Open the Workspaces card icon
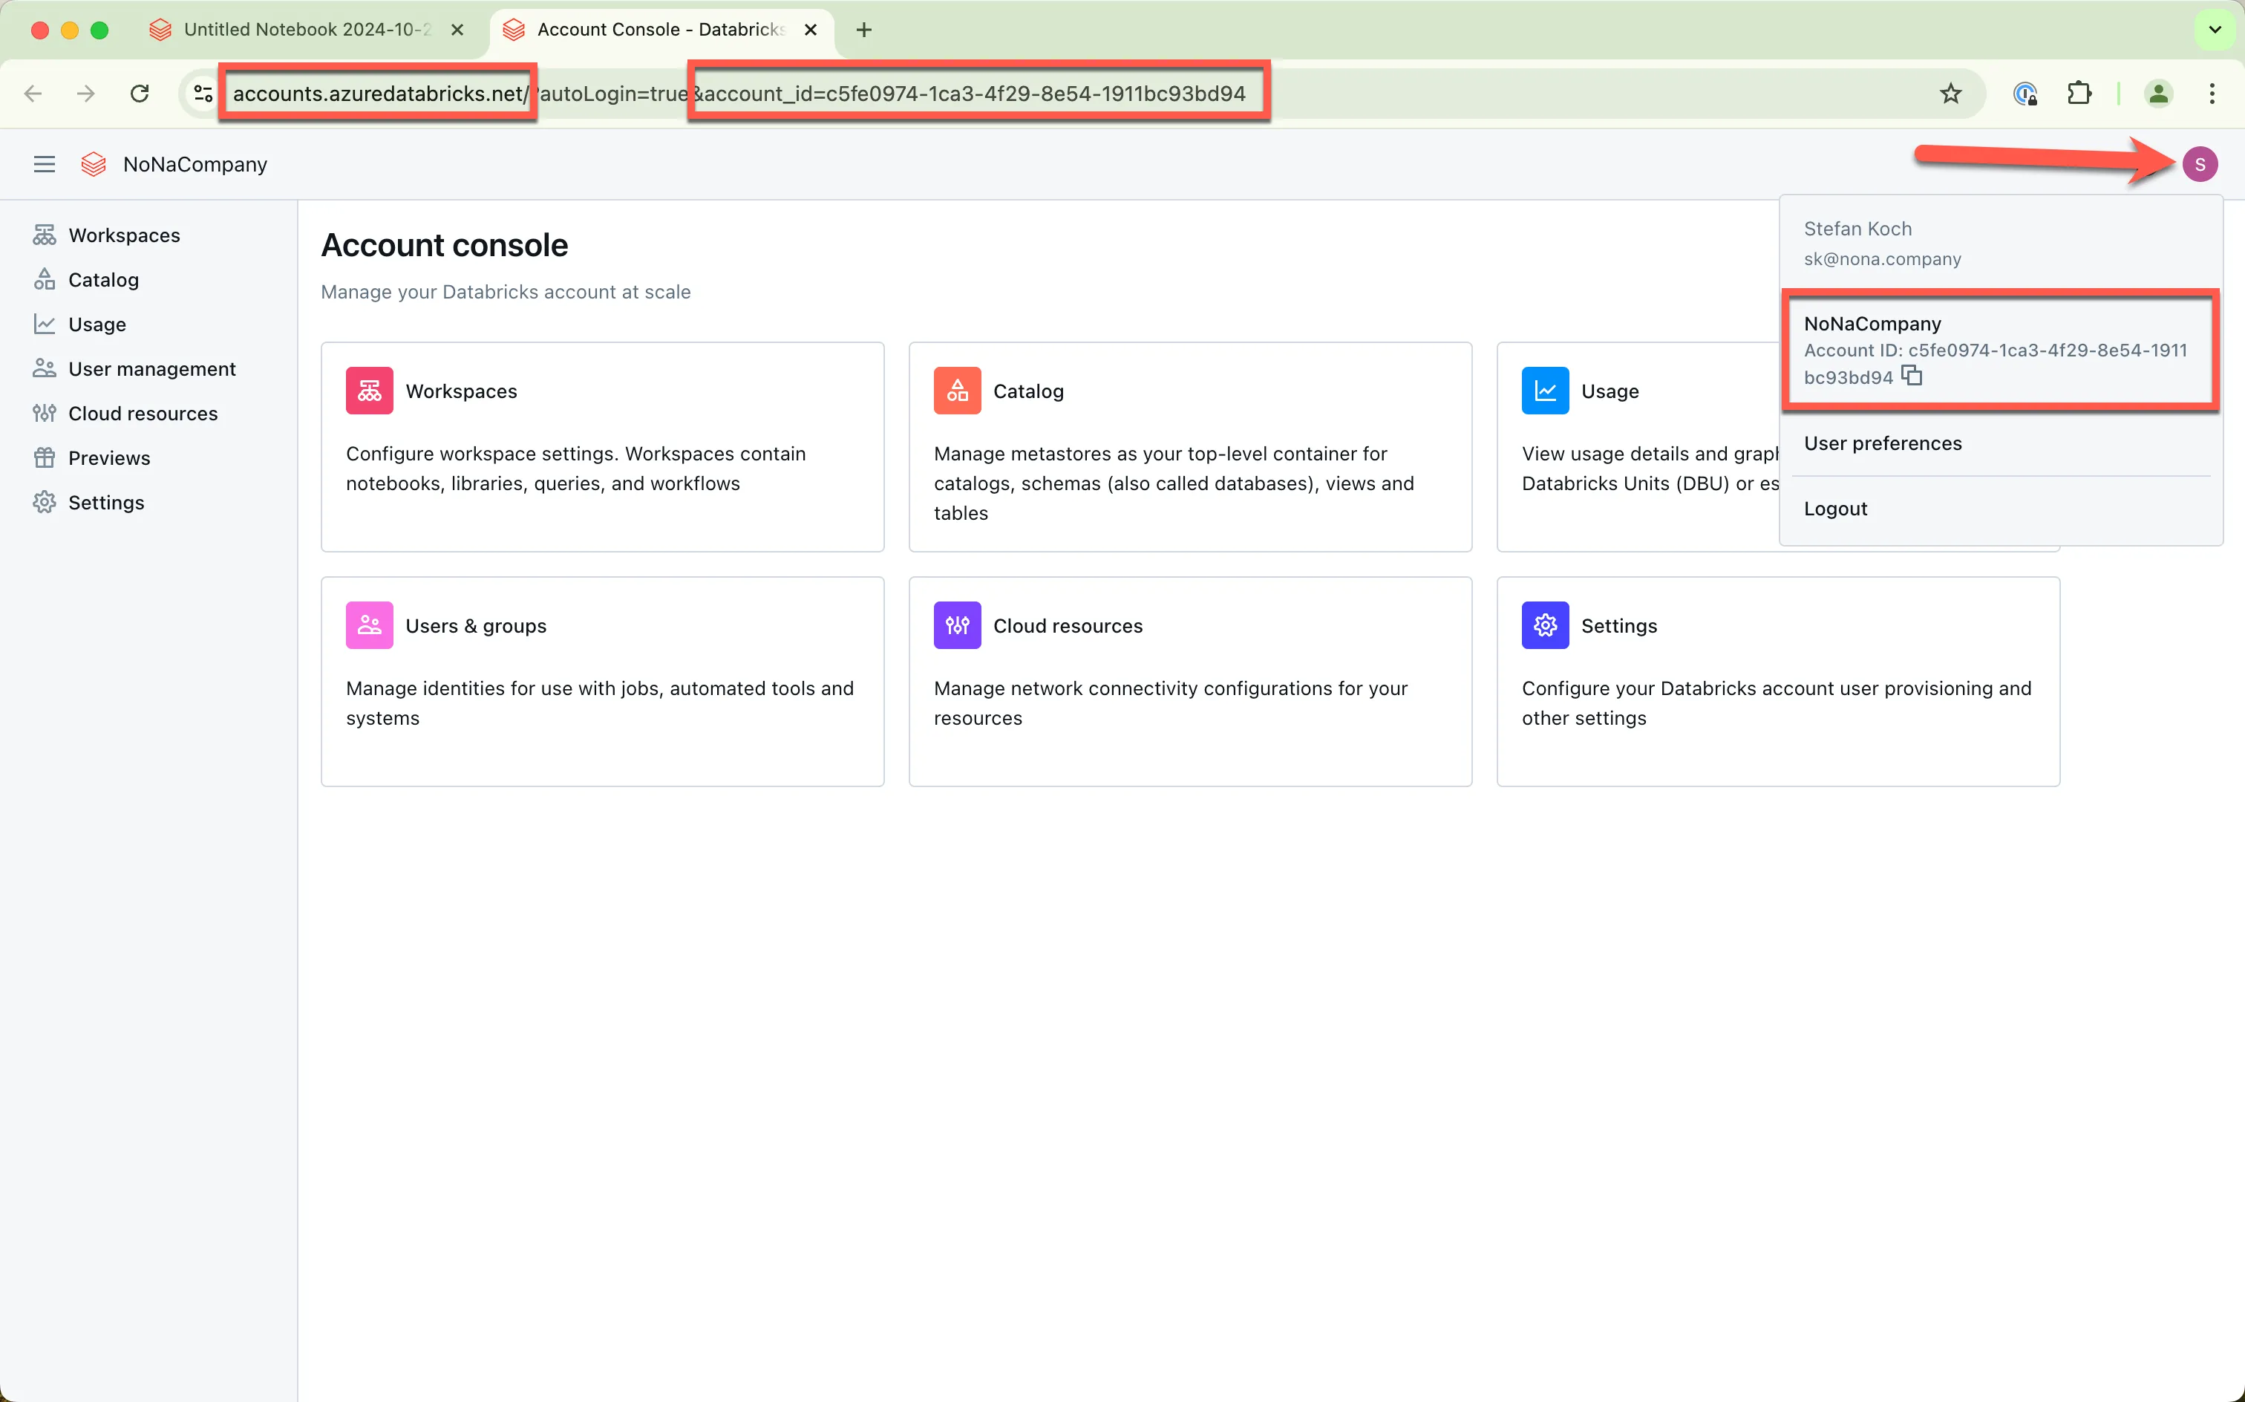The image size is (2245, 1402). point(369,391)
